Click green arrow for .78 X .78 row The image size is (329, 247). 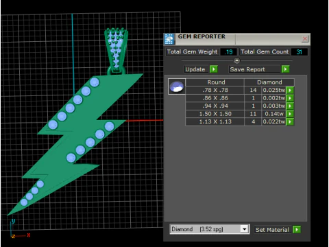290,90
